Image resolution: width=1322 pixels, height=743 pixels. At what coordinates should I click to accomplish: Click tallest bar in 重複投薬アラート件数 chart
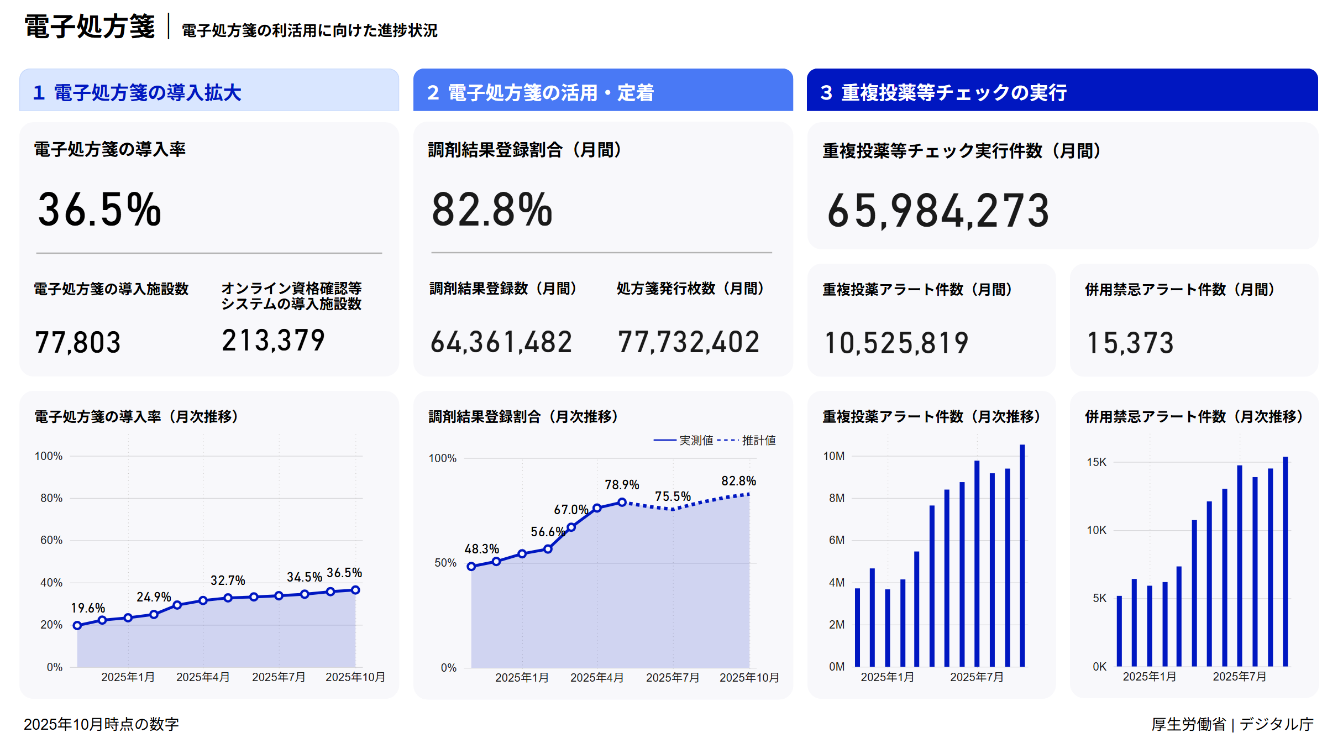click(1022, 554)
